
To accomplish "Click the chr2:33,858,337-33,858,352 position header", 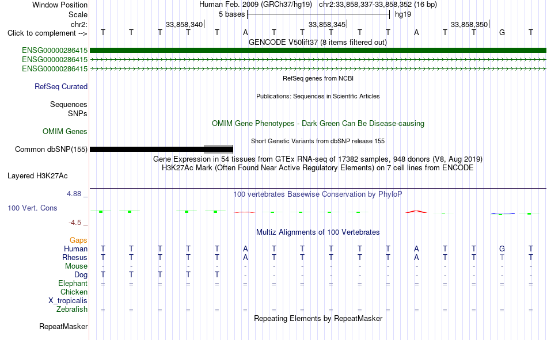I will (x=378, y=5).
